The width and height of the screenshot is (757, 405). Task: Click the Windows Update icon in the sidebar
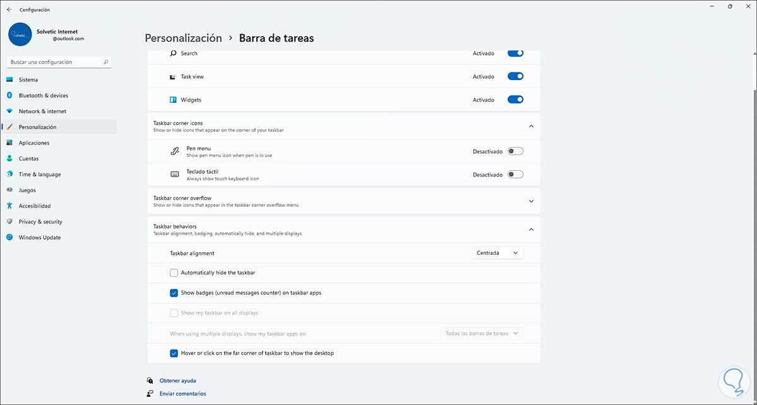[9, 237]
